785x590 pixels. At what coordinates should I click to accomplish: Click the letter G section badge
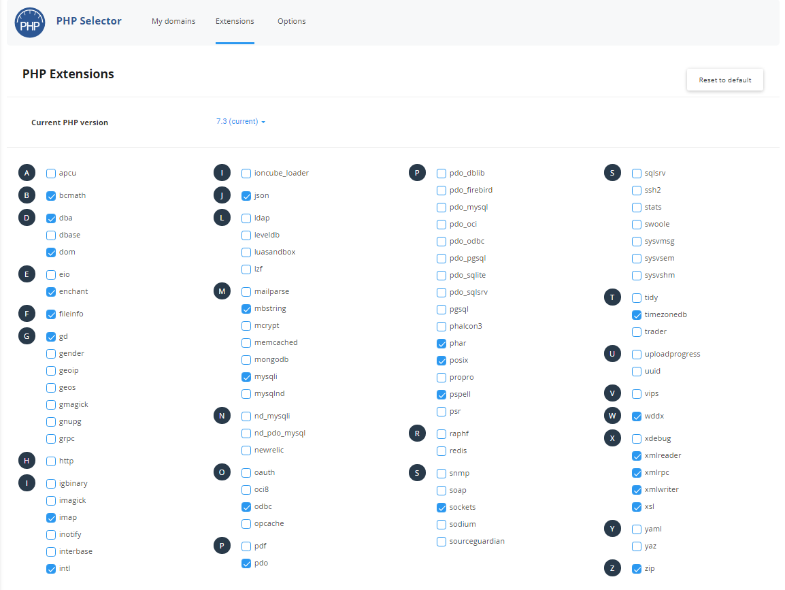tap(27, 337)
